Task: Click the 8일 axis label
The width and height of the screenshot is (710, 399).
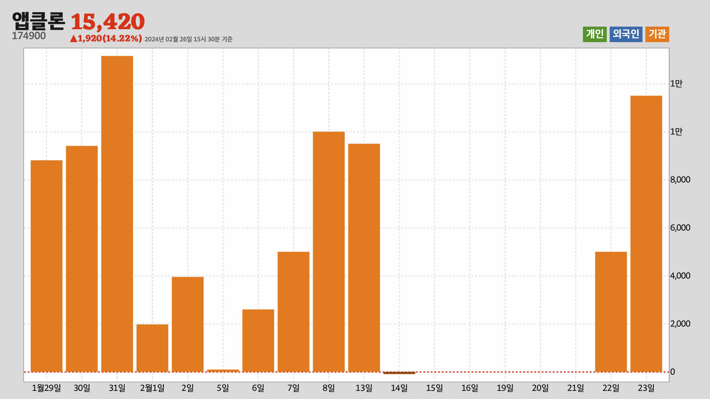Action: tap(329, 388)
